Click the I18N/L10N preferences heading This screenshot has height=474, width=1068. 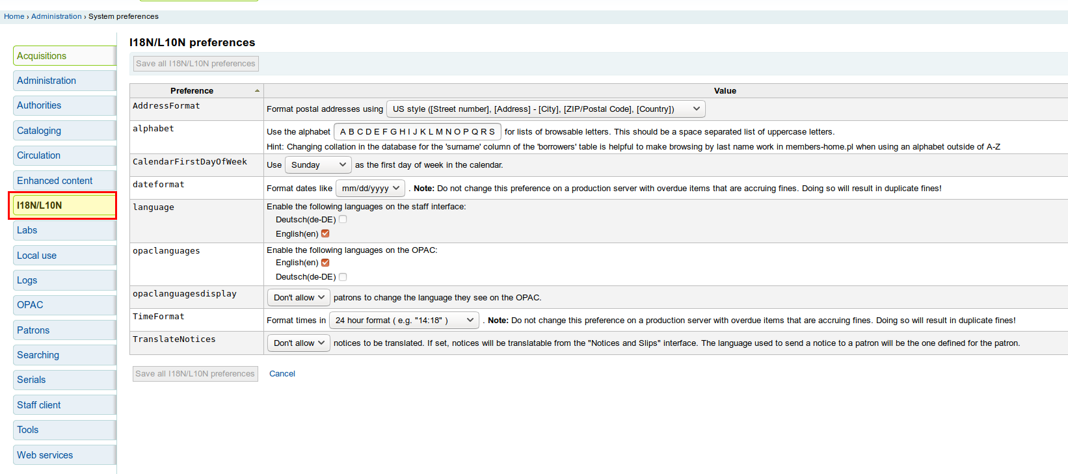point(193,42)
